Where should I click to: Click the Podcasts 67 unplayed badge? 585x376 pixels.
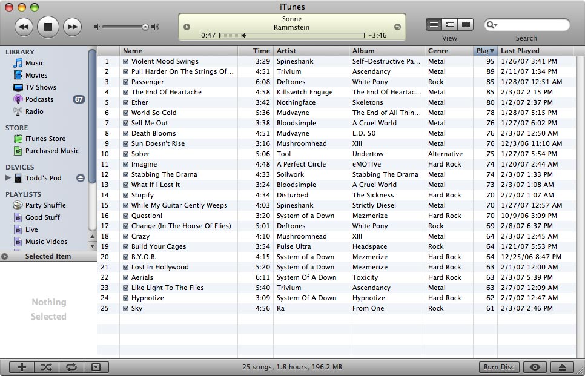(79, 99)
